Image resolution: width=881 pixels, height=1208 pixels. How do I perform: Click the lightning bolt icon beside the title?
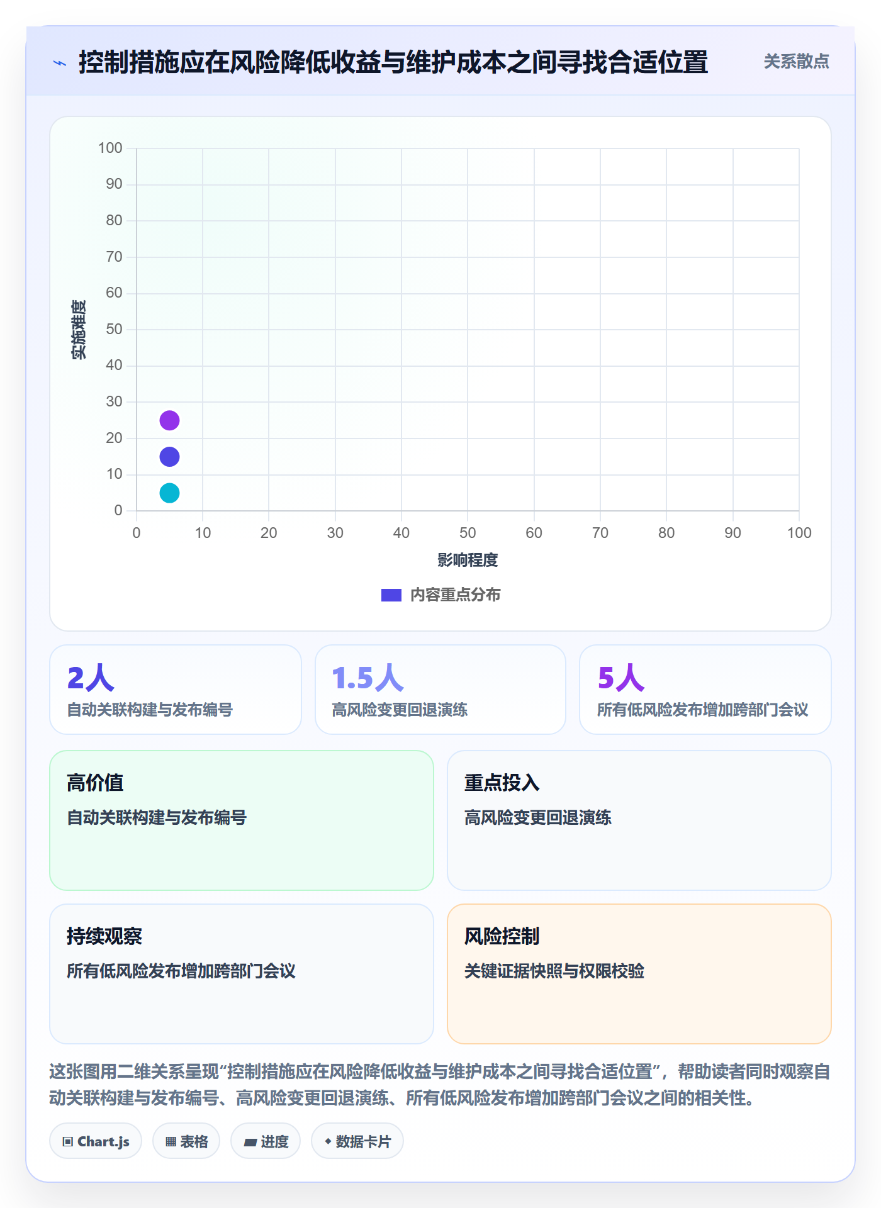(x=60, y=63)
